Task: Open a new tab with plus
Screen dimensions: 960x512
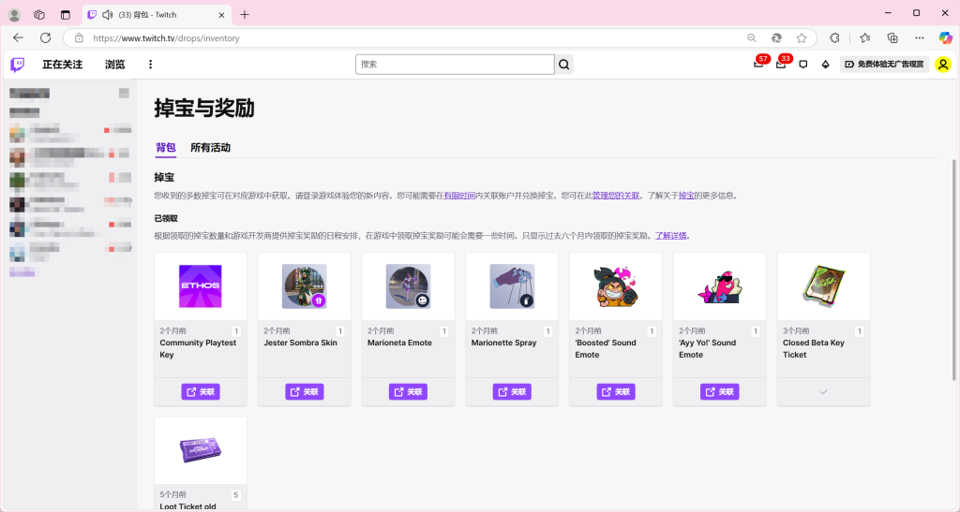Action: tap(245, 15)
